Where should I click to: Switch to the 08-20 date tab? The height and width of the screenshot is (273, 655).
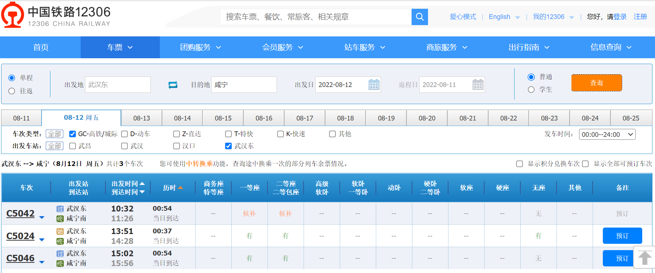coord(427,118)
